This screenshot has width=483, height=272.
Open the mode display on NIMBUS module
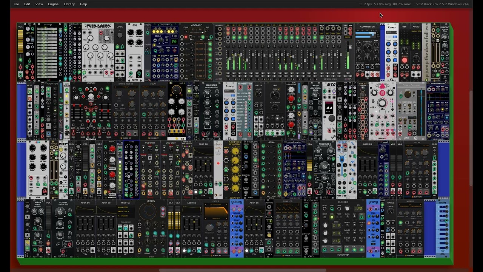(410, 206)
